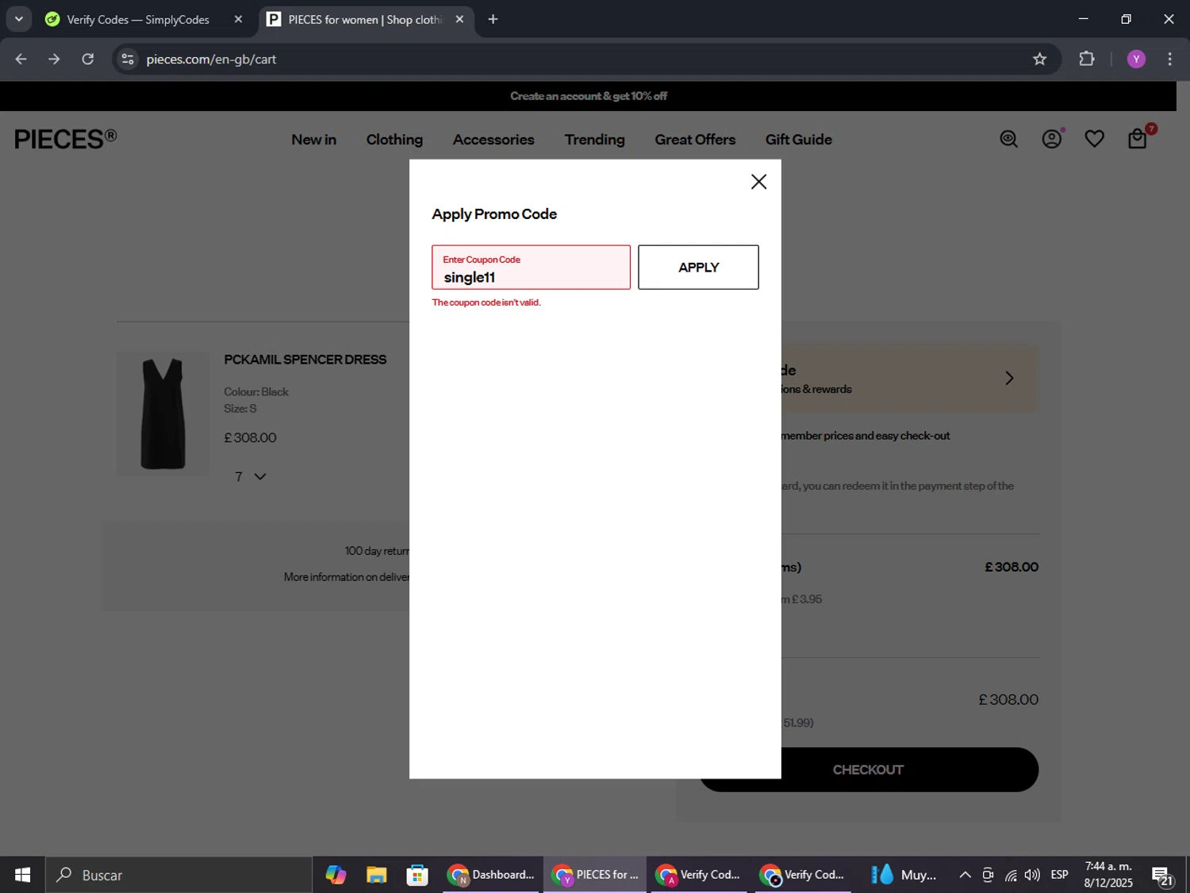Image resolution: width=1190 pixels, height=893 pixels.
Task: Open the Gift Guide menu
Action: coord(799,140)
